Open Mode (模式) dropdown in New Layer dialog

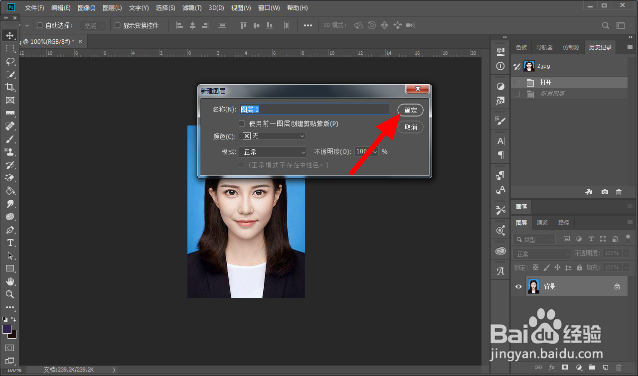[x=273, y=152]
